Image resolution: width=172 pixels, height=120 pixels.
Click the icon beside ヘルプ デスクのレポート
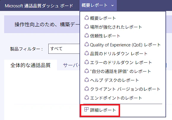click(87, 80)
